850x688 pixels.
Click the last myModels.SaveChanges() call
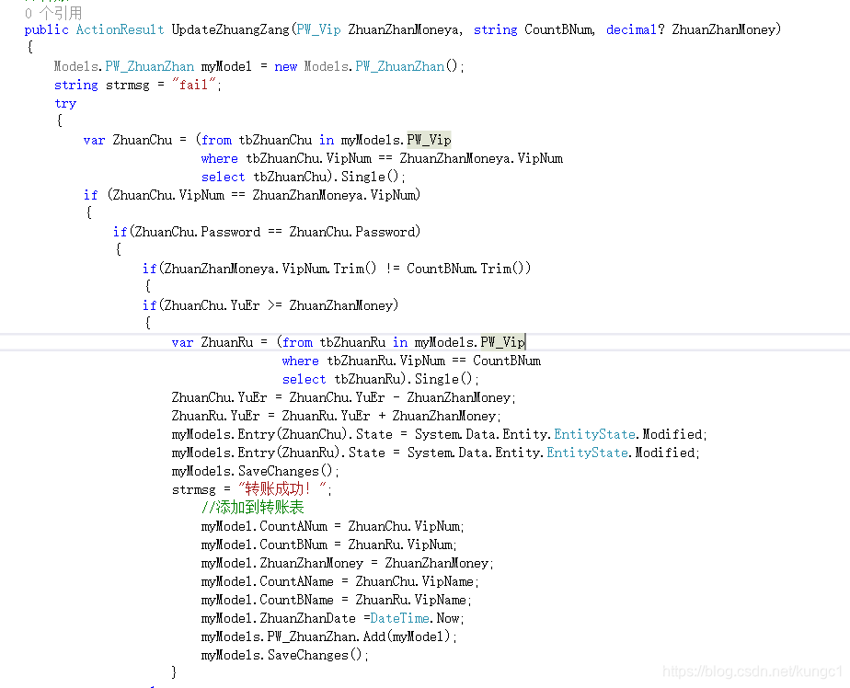click(x=284, y=655)
